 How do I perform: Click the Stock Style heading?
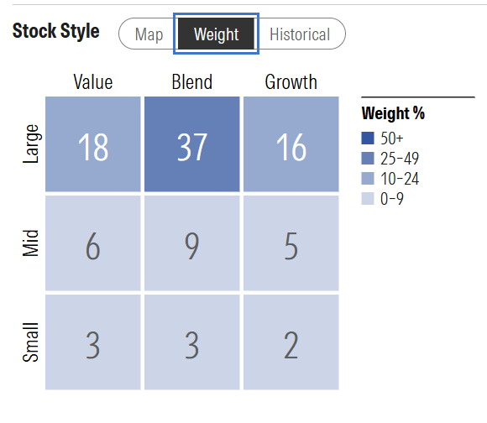click(x=56, y=31)
